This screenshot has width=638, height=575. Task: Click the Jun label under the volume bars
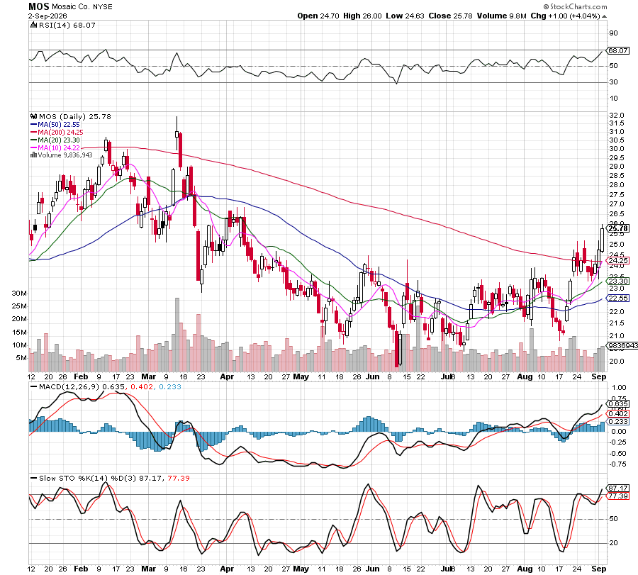372,376
